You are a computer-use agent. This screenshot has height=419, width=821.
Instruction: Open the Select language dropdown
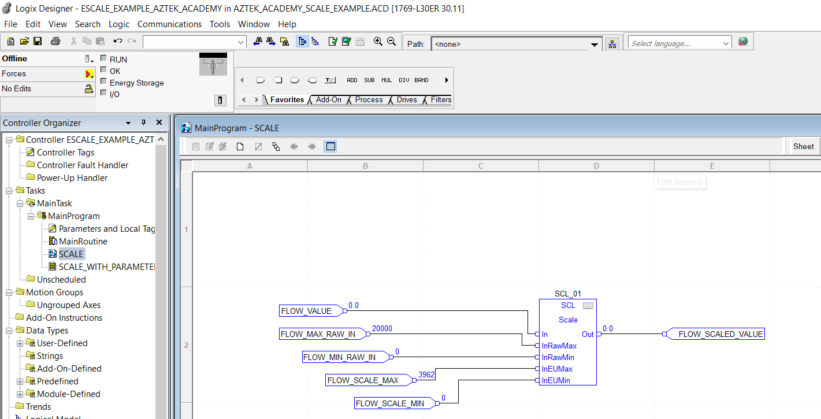726,43
